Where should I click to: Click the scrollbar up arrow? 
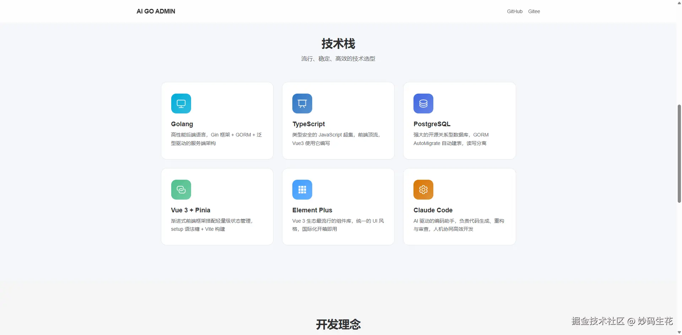(x=679, y=2)
